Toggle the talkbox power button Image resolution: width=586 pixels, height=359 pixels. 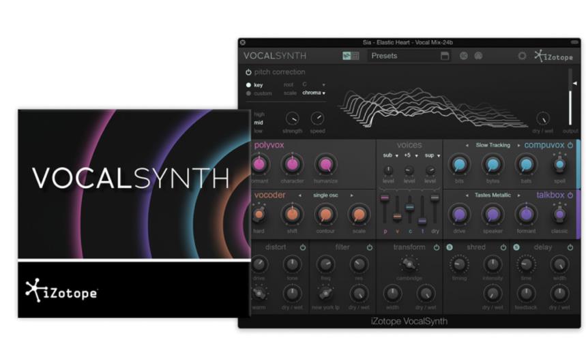pyautogui.click(x=570, y=196)
